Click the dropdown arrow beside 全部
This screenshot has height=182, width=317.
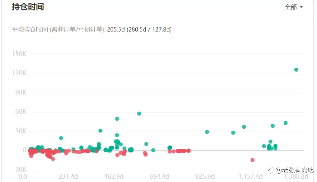(301, 7)
